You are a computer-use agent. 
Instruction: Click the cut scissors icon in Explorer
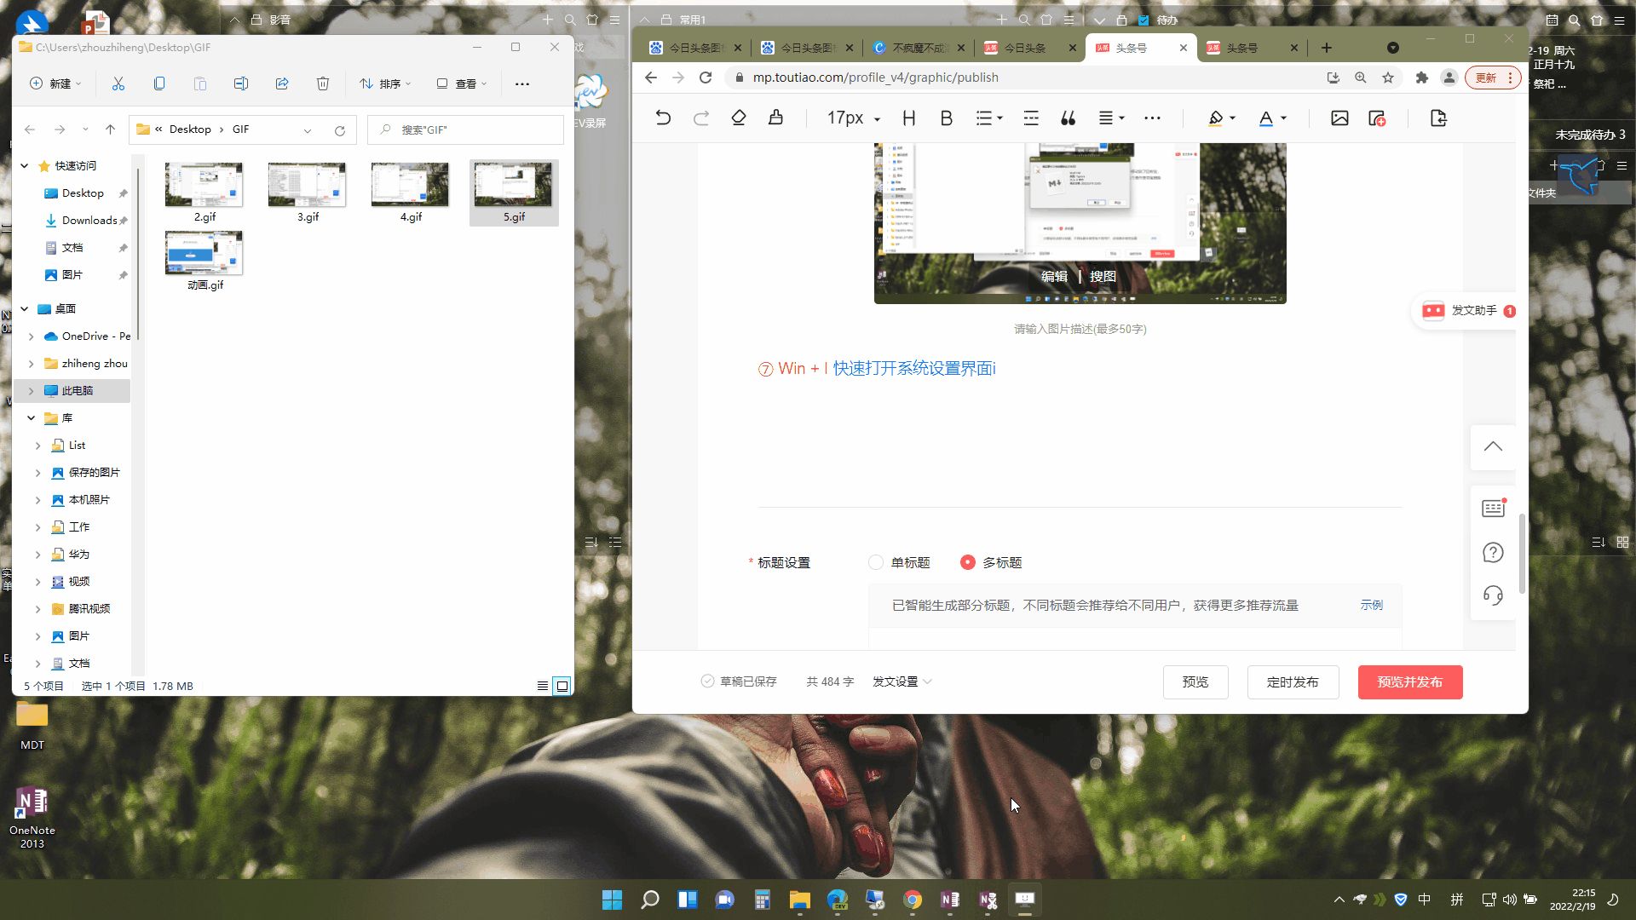point(118,83)
